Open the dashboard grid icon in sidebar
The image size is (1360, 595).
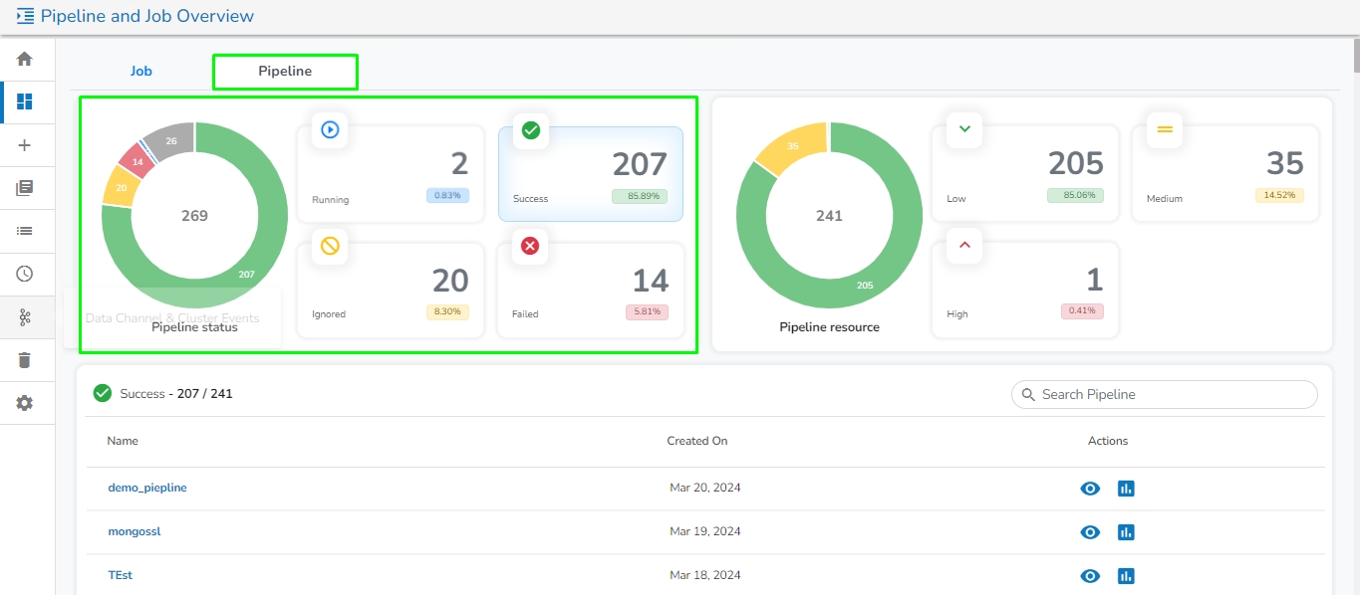click(x=25, y=101)
